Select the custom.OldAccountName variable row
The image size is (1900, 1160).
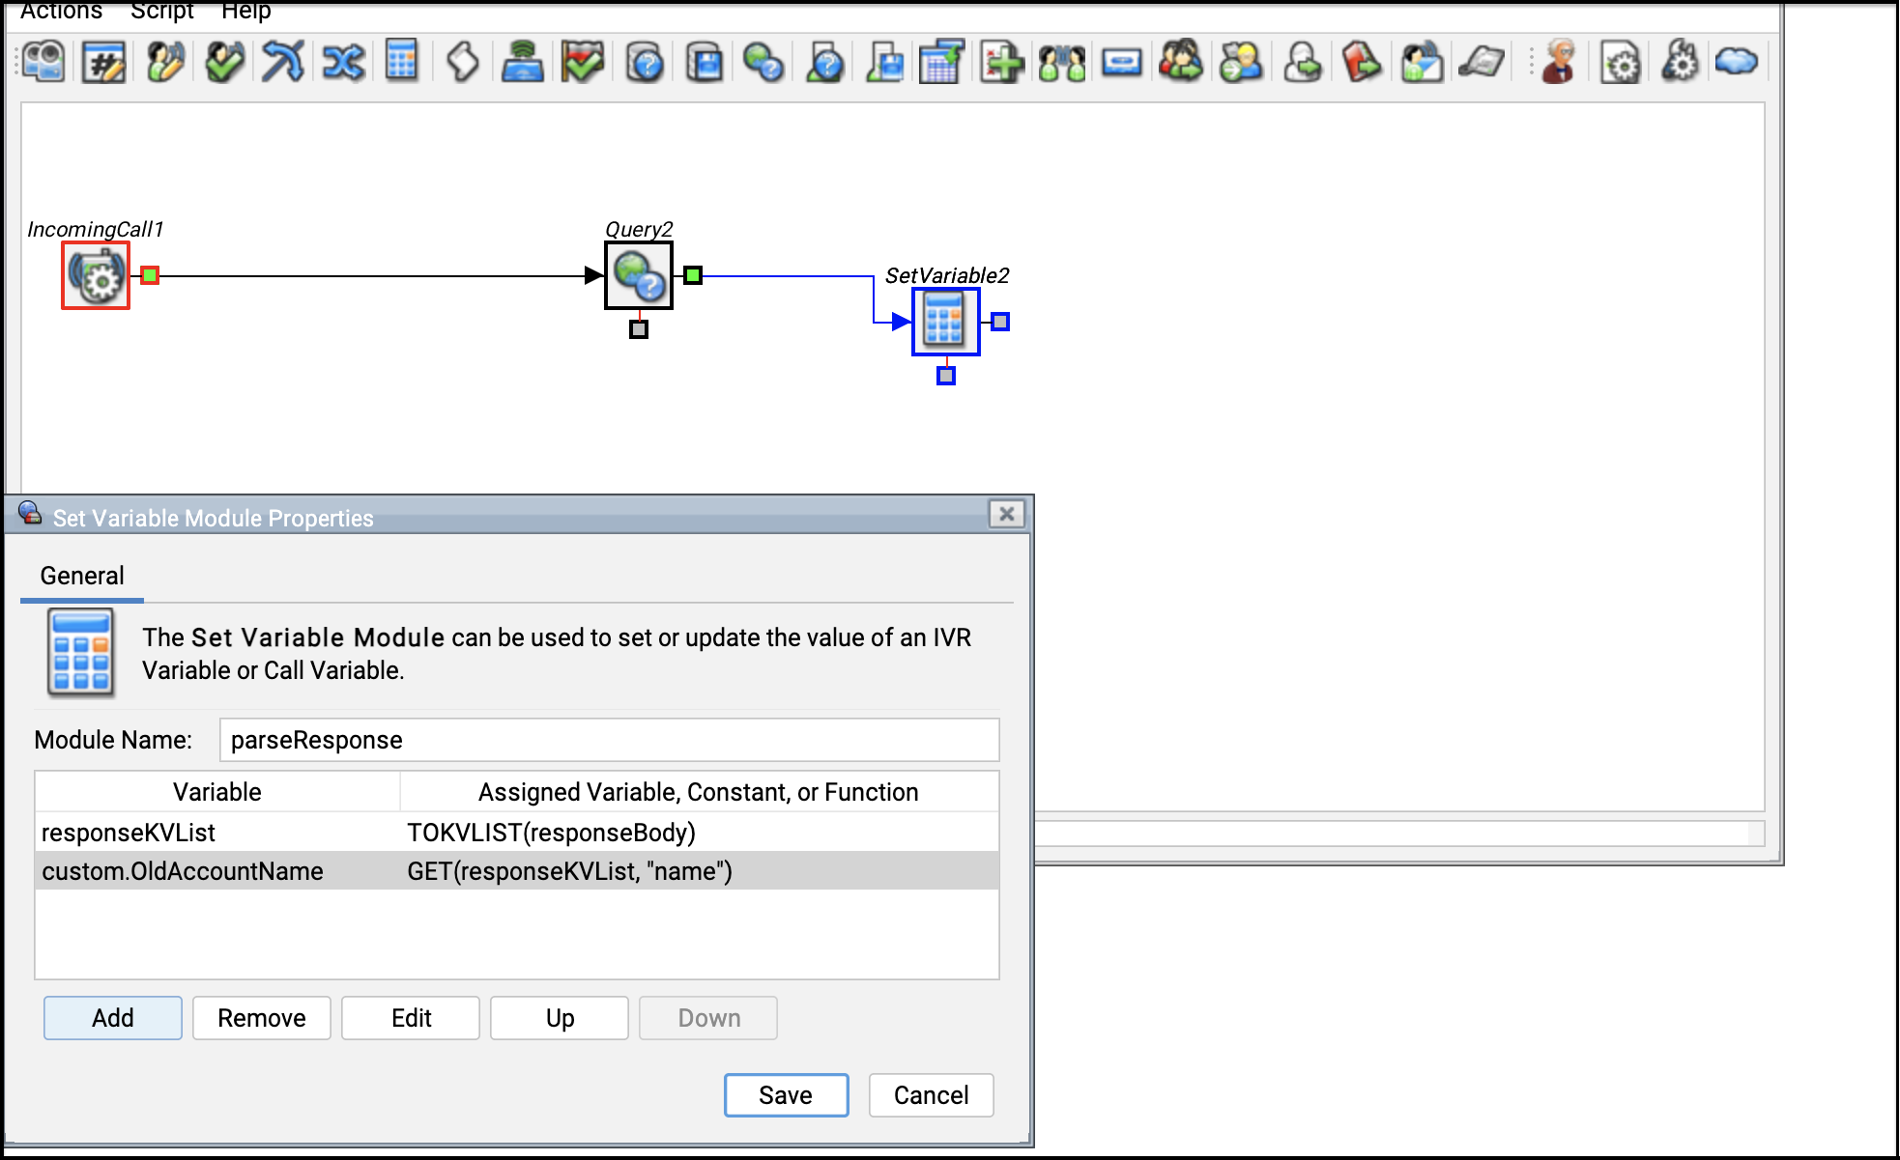517,871
